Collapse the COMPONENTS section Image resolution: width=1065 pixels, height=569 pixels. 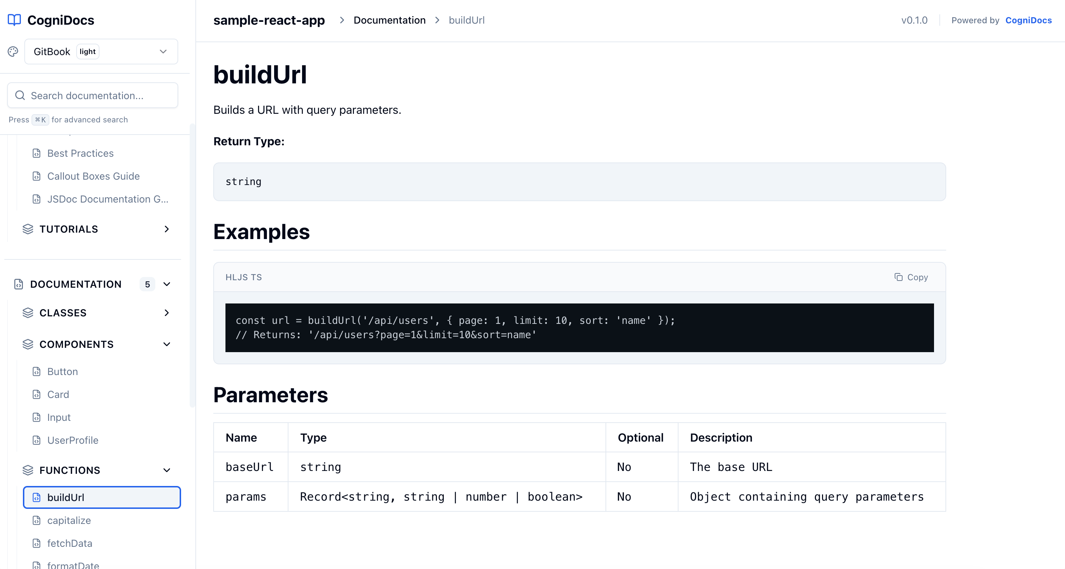click(x=167, y=344)
